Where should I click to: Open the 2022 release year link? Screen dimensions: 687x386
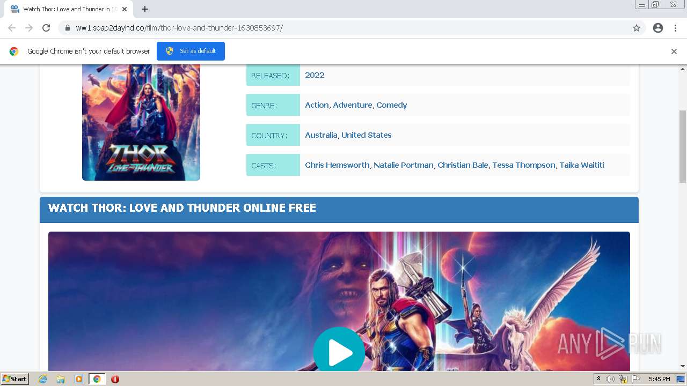pos(315,75)
